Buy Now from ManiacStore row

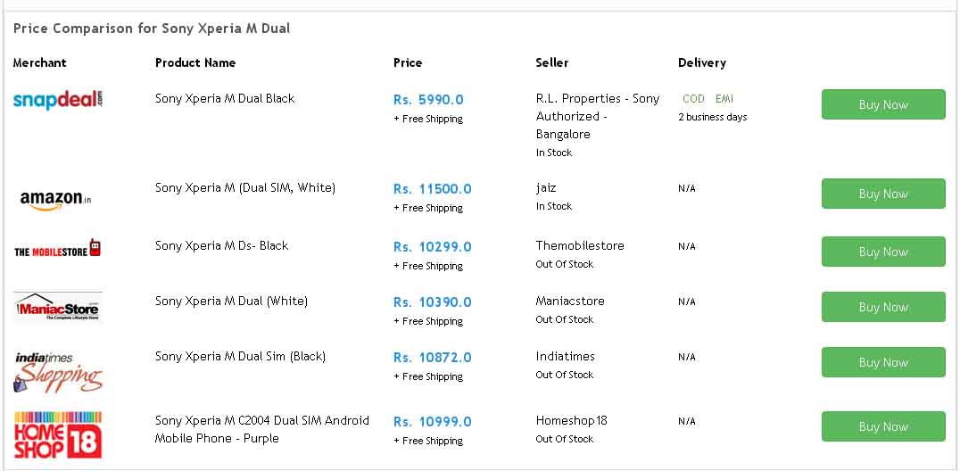(883, 307)
